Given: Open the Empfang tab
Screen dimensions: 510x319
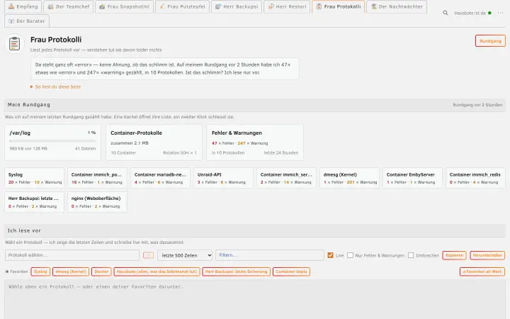Looking at the screenshot, I should pyautogui.click(x=23, y=6).
